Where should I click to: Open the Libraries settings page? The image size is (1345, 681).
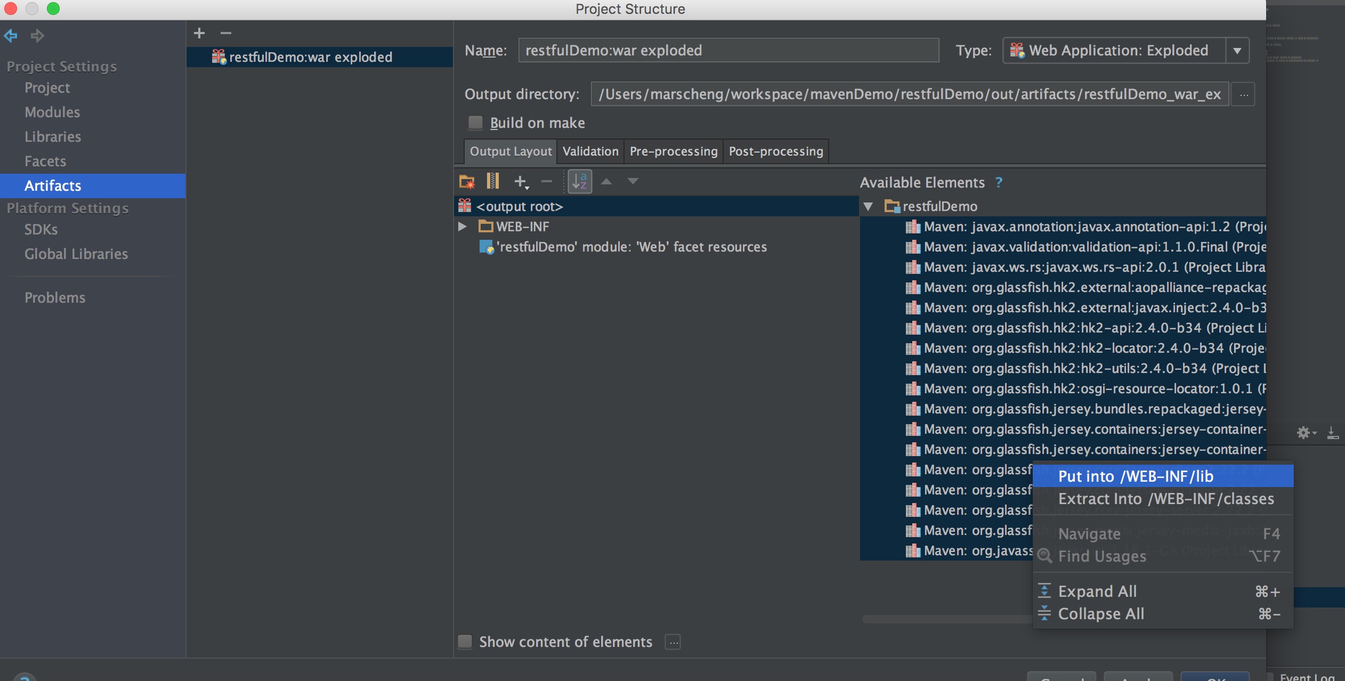tap(53, 137)
